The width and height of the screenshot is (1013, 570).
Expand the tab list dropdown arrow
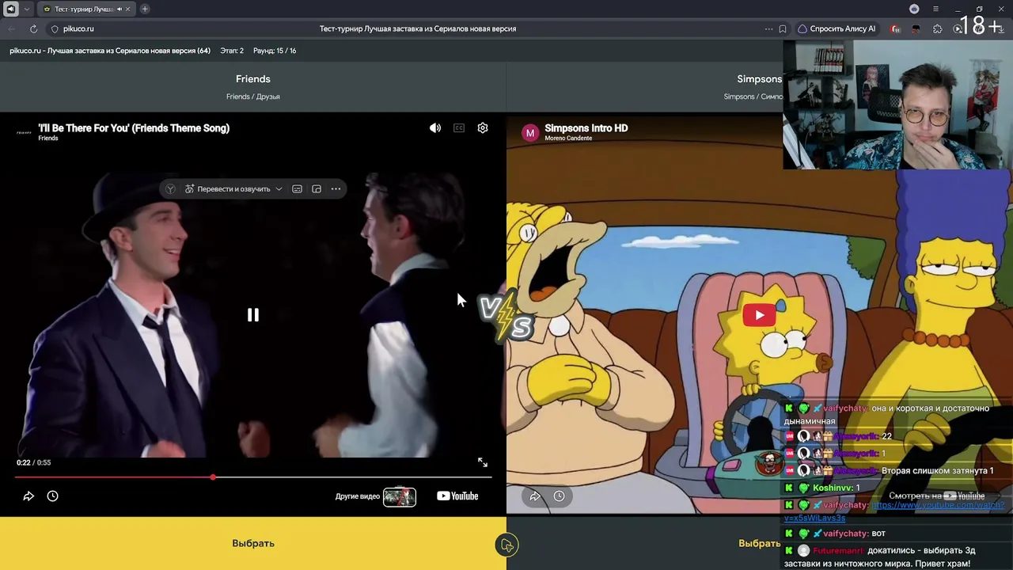click(26, 9)
